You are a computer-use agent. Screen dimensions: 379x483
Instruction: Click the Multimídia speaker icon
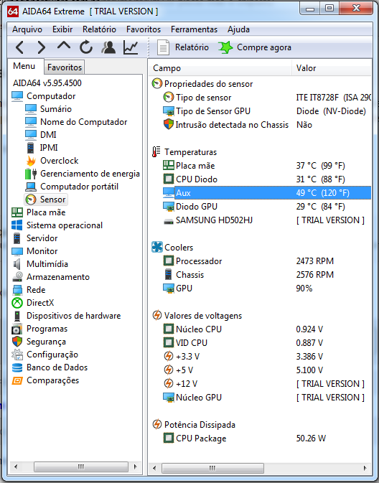[17, 264]
